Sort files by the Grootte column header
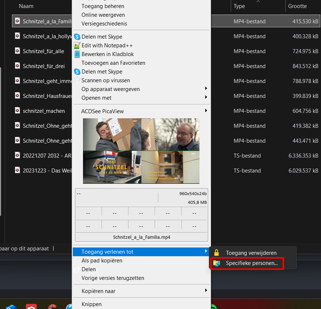Viewport: 321px width, 309px height. (x=297, y=6)
